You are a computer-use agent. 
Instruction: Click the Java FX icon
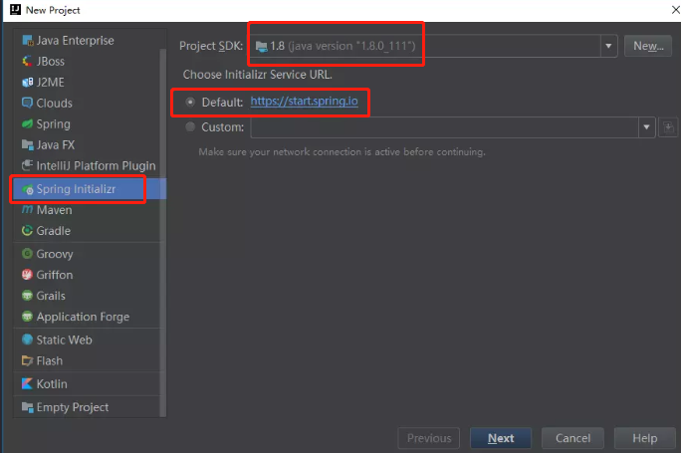27,144
